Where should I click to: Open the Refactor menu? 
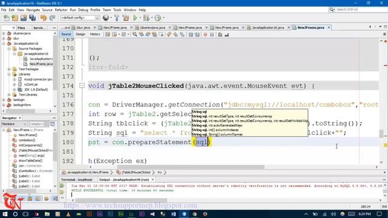pos(61,10)
